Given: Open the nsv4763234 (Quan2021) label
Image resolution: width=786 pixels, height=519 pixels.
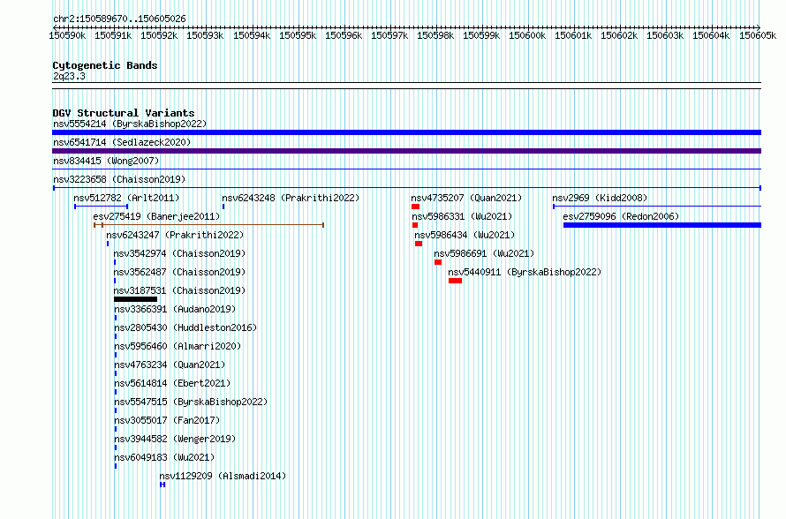Looking at the screenshot, I should 170,365.
